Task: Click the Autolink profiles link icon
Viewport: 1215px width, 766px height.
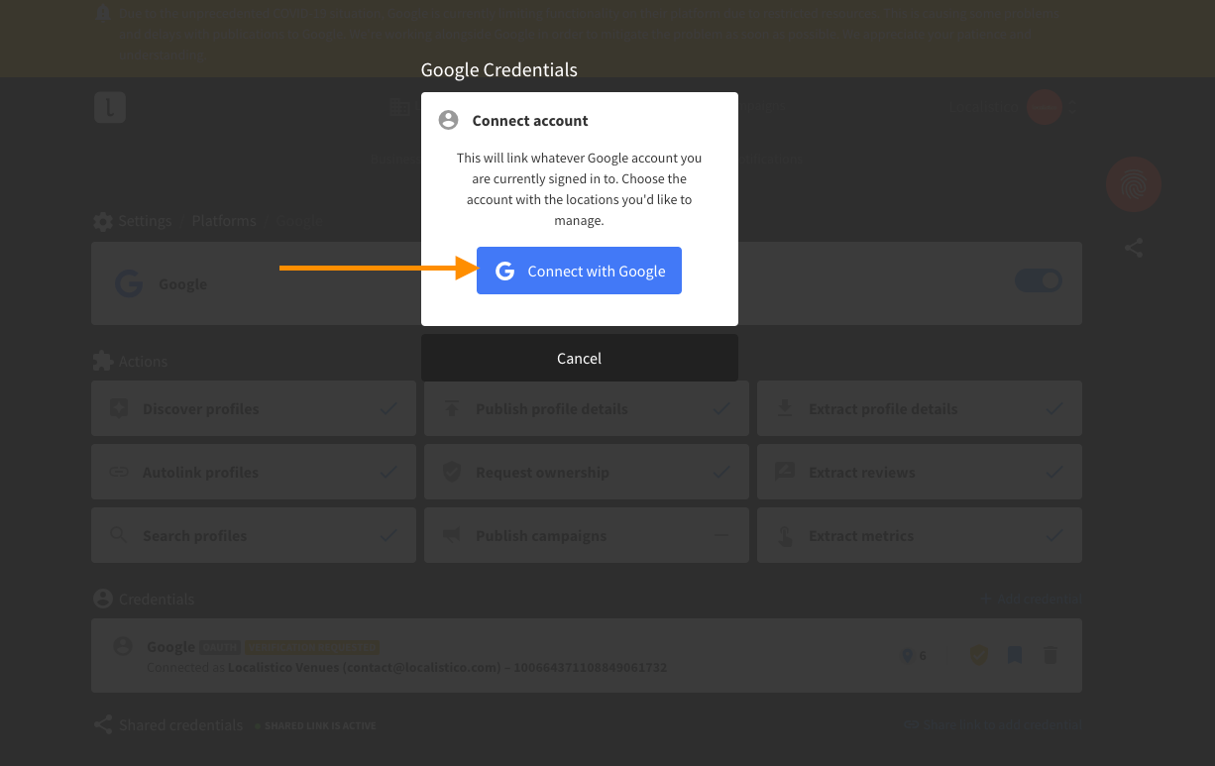Action: click(119, 472)
